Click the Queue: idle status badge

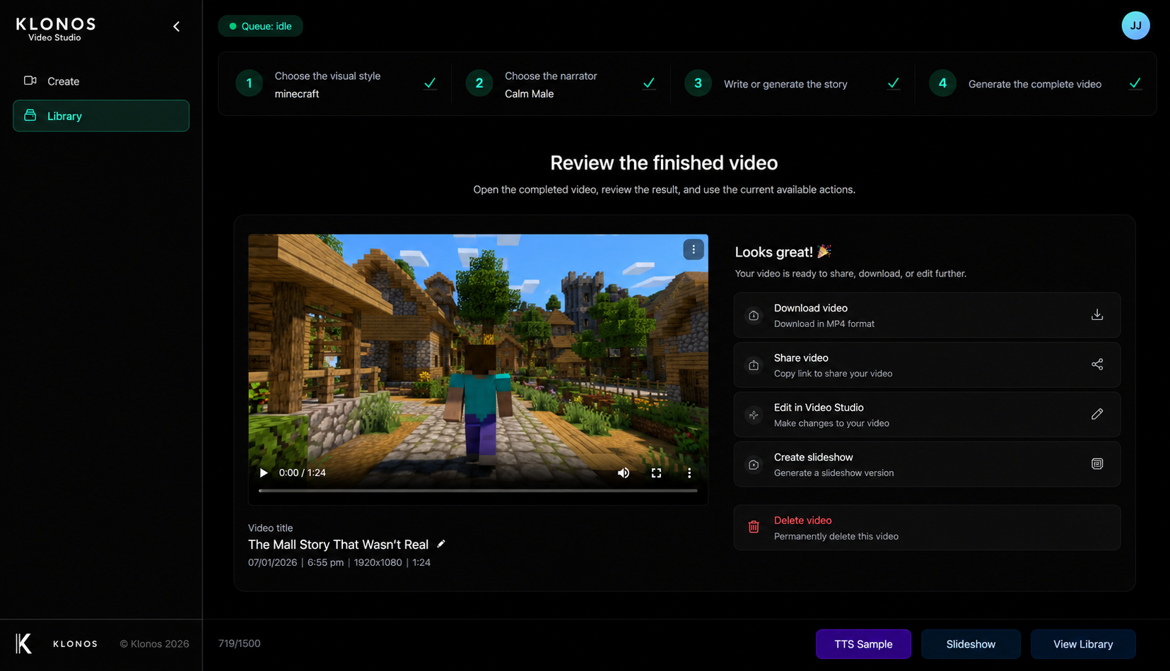pyautogui.click(x=260, y=26)
